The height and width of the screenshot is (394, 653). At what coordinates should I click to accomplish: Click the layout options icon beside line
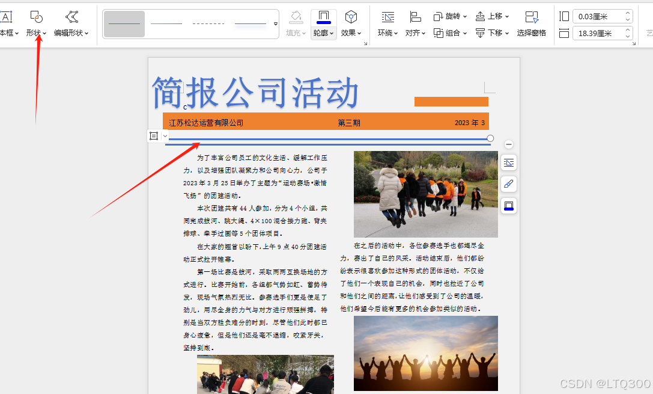coord(154,136)
